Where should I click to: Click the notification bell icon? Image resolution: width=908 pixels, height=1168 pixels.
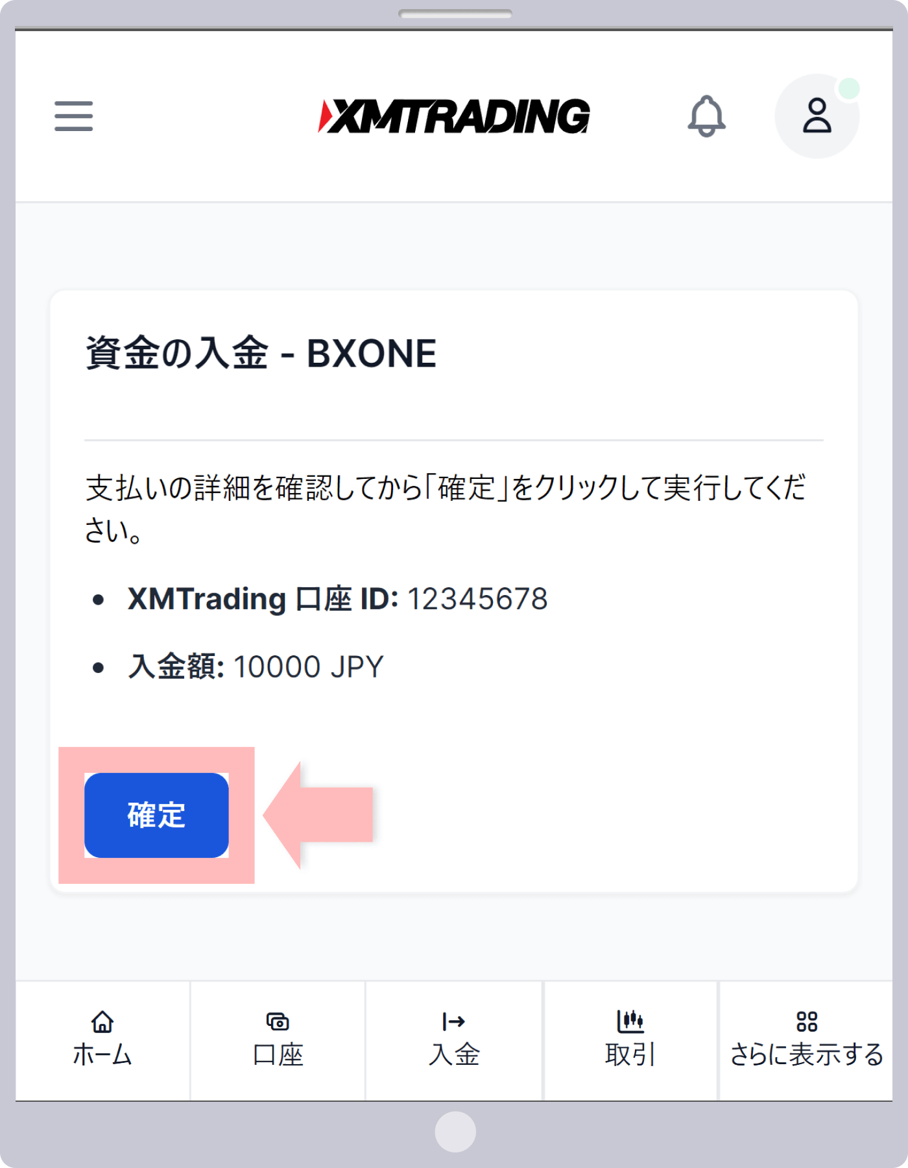[706, 116]
